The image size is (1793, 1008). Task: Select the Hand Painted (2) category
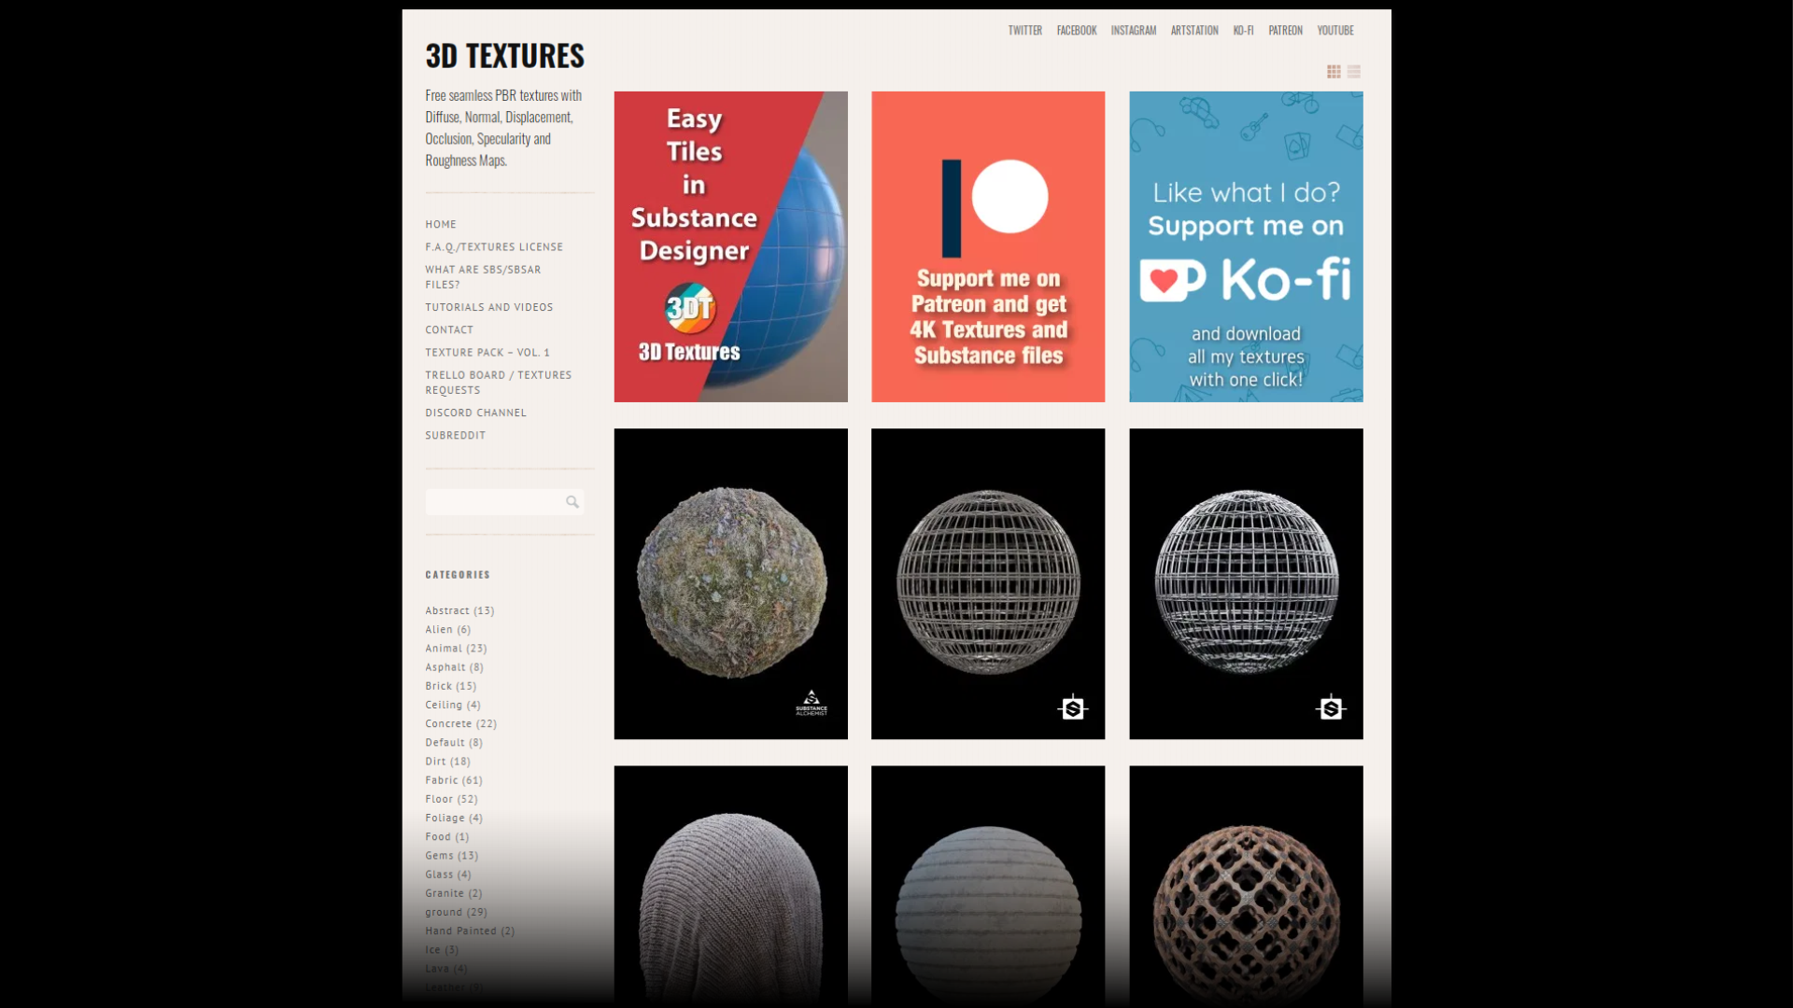pos(470,931)
